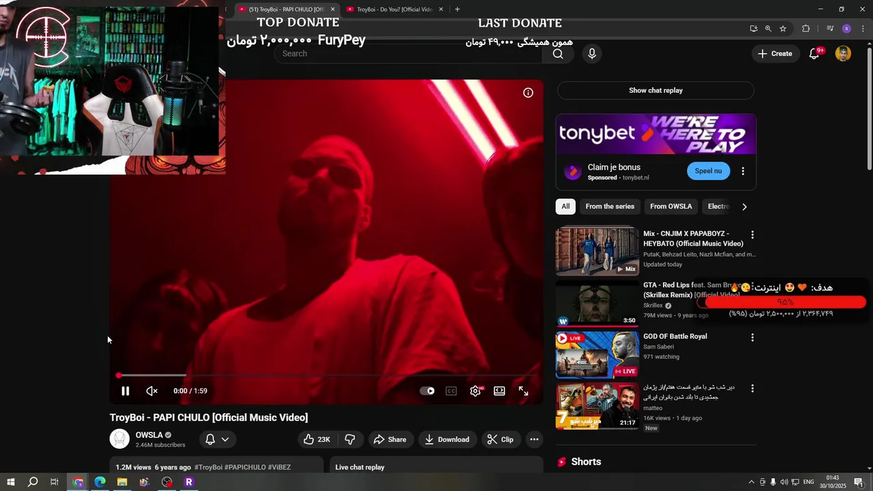Viewport: 873px width, 491px height.
Task: Show more filter chips with the right arrow
Action: 744,207
